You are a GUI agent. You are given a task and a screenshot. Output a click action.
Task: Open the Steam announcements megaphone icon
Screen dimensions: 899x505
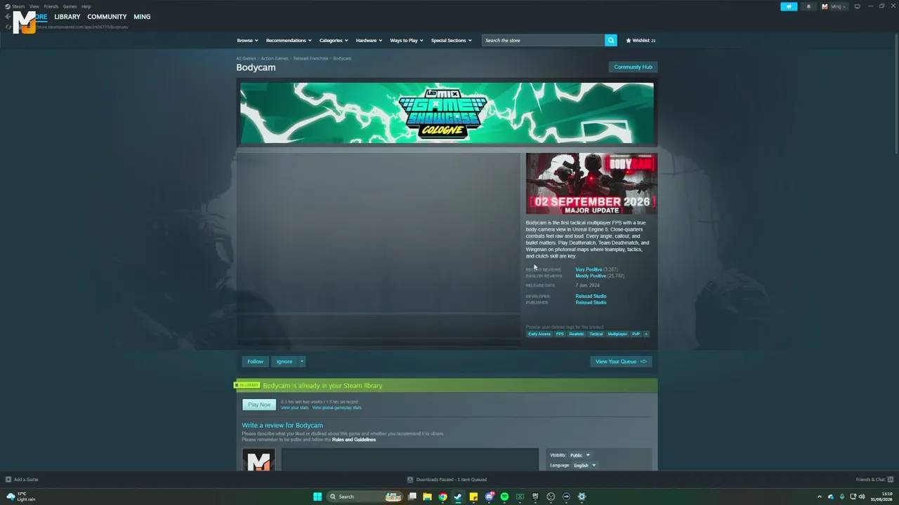pyautogui.click(x=789, y=6)
